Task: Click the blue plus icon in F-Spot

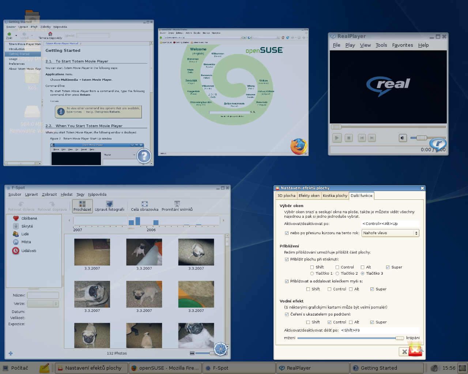Action: click(11, 353)
